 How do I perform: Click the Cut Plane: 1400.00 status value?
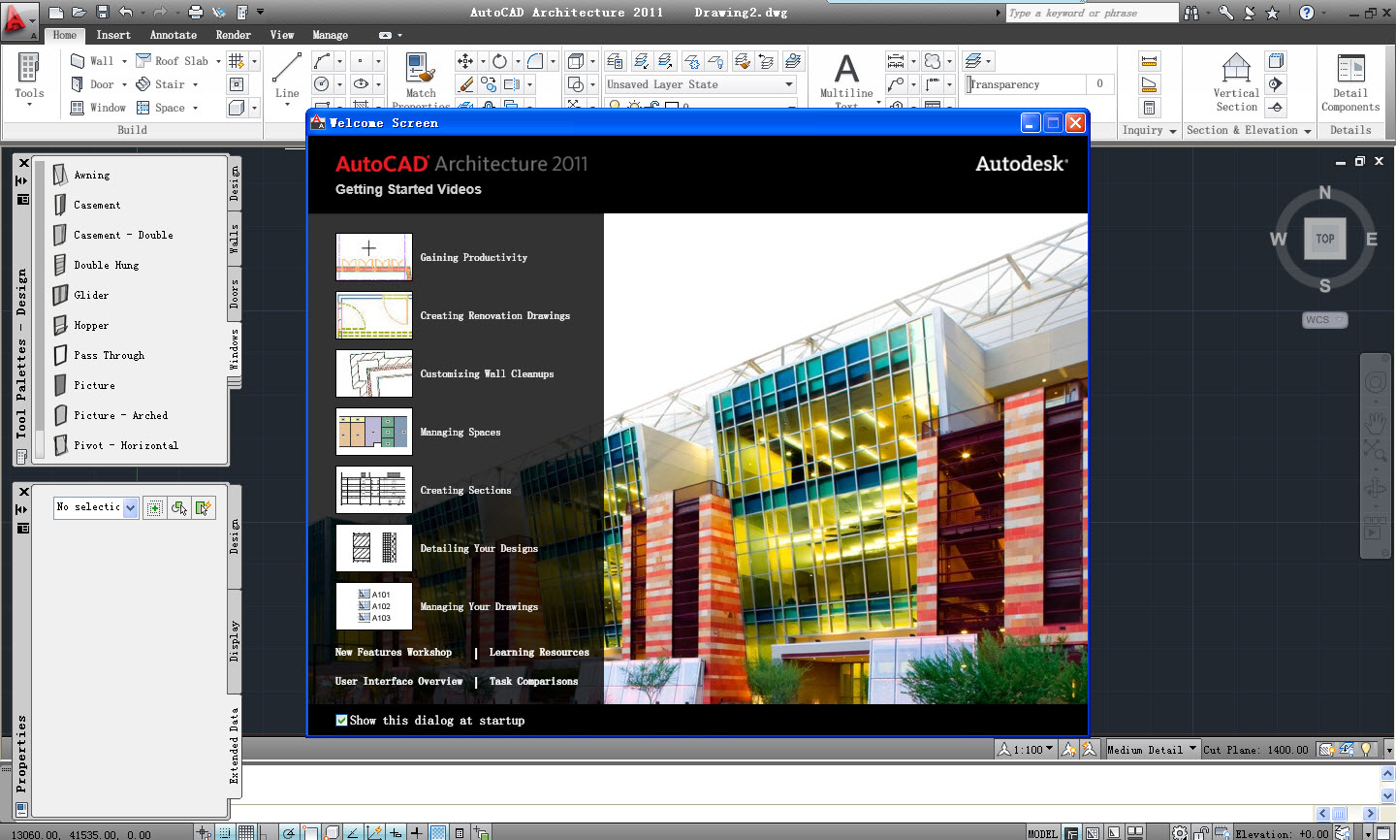tap(1255, 750)
